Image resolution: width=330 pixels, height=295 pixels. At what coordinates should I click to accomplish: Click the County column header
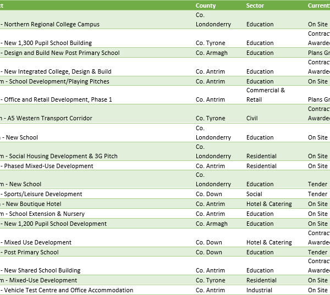point(206,5)
